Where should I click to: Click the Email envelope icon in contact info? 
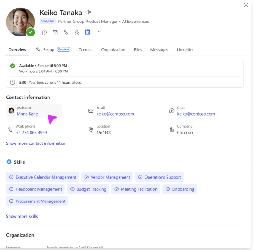(91, 111)
